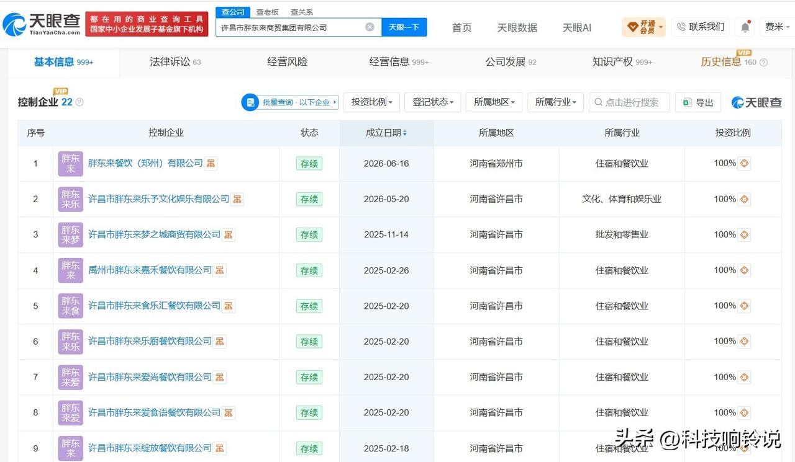This screenshot has width=795, height=462.
Task: Open the investment path icon in row 5
Action: [x=744, y=306]
